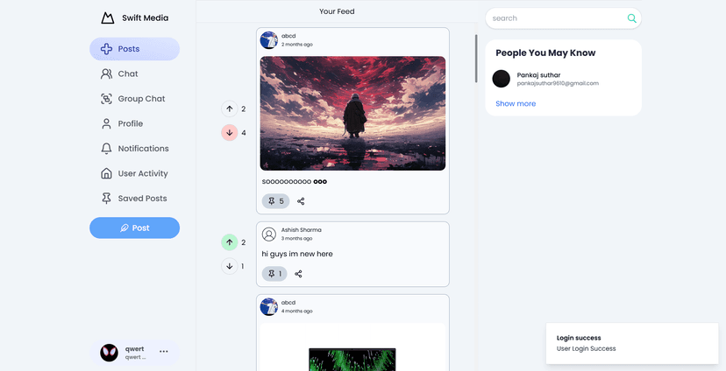Screen dimensions: 726x371
Task: Downvote Ashish Sharma's post
Action: pyautogui.click(x=229, y=266)
